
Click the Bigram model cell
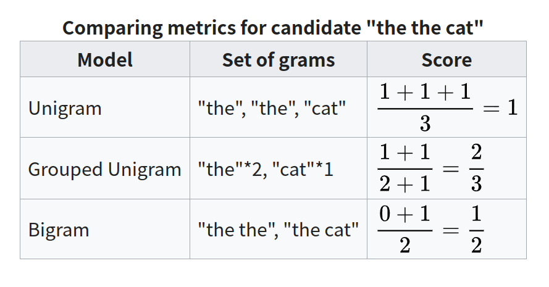[x=105, y=229]
